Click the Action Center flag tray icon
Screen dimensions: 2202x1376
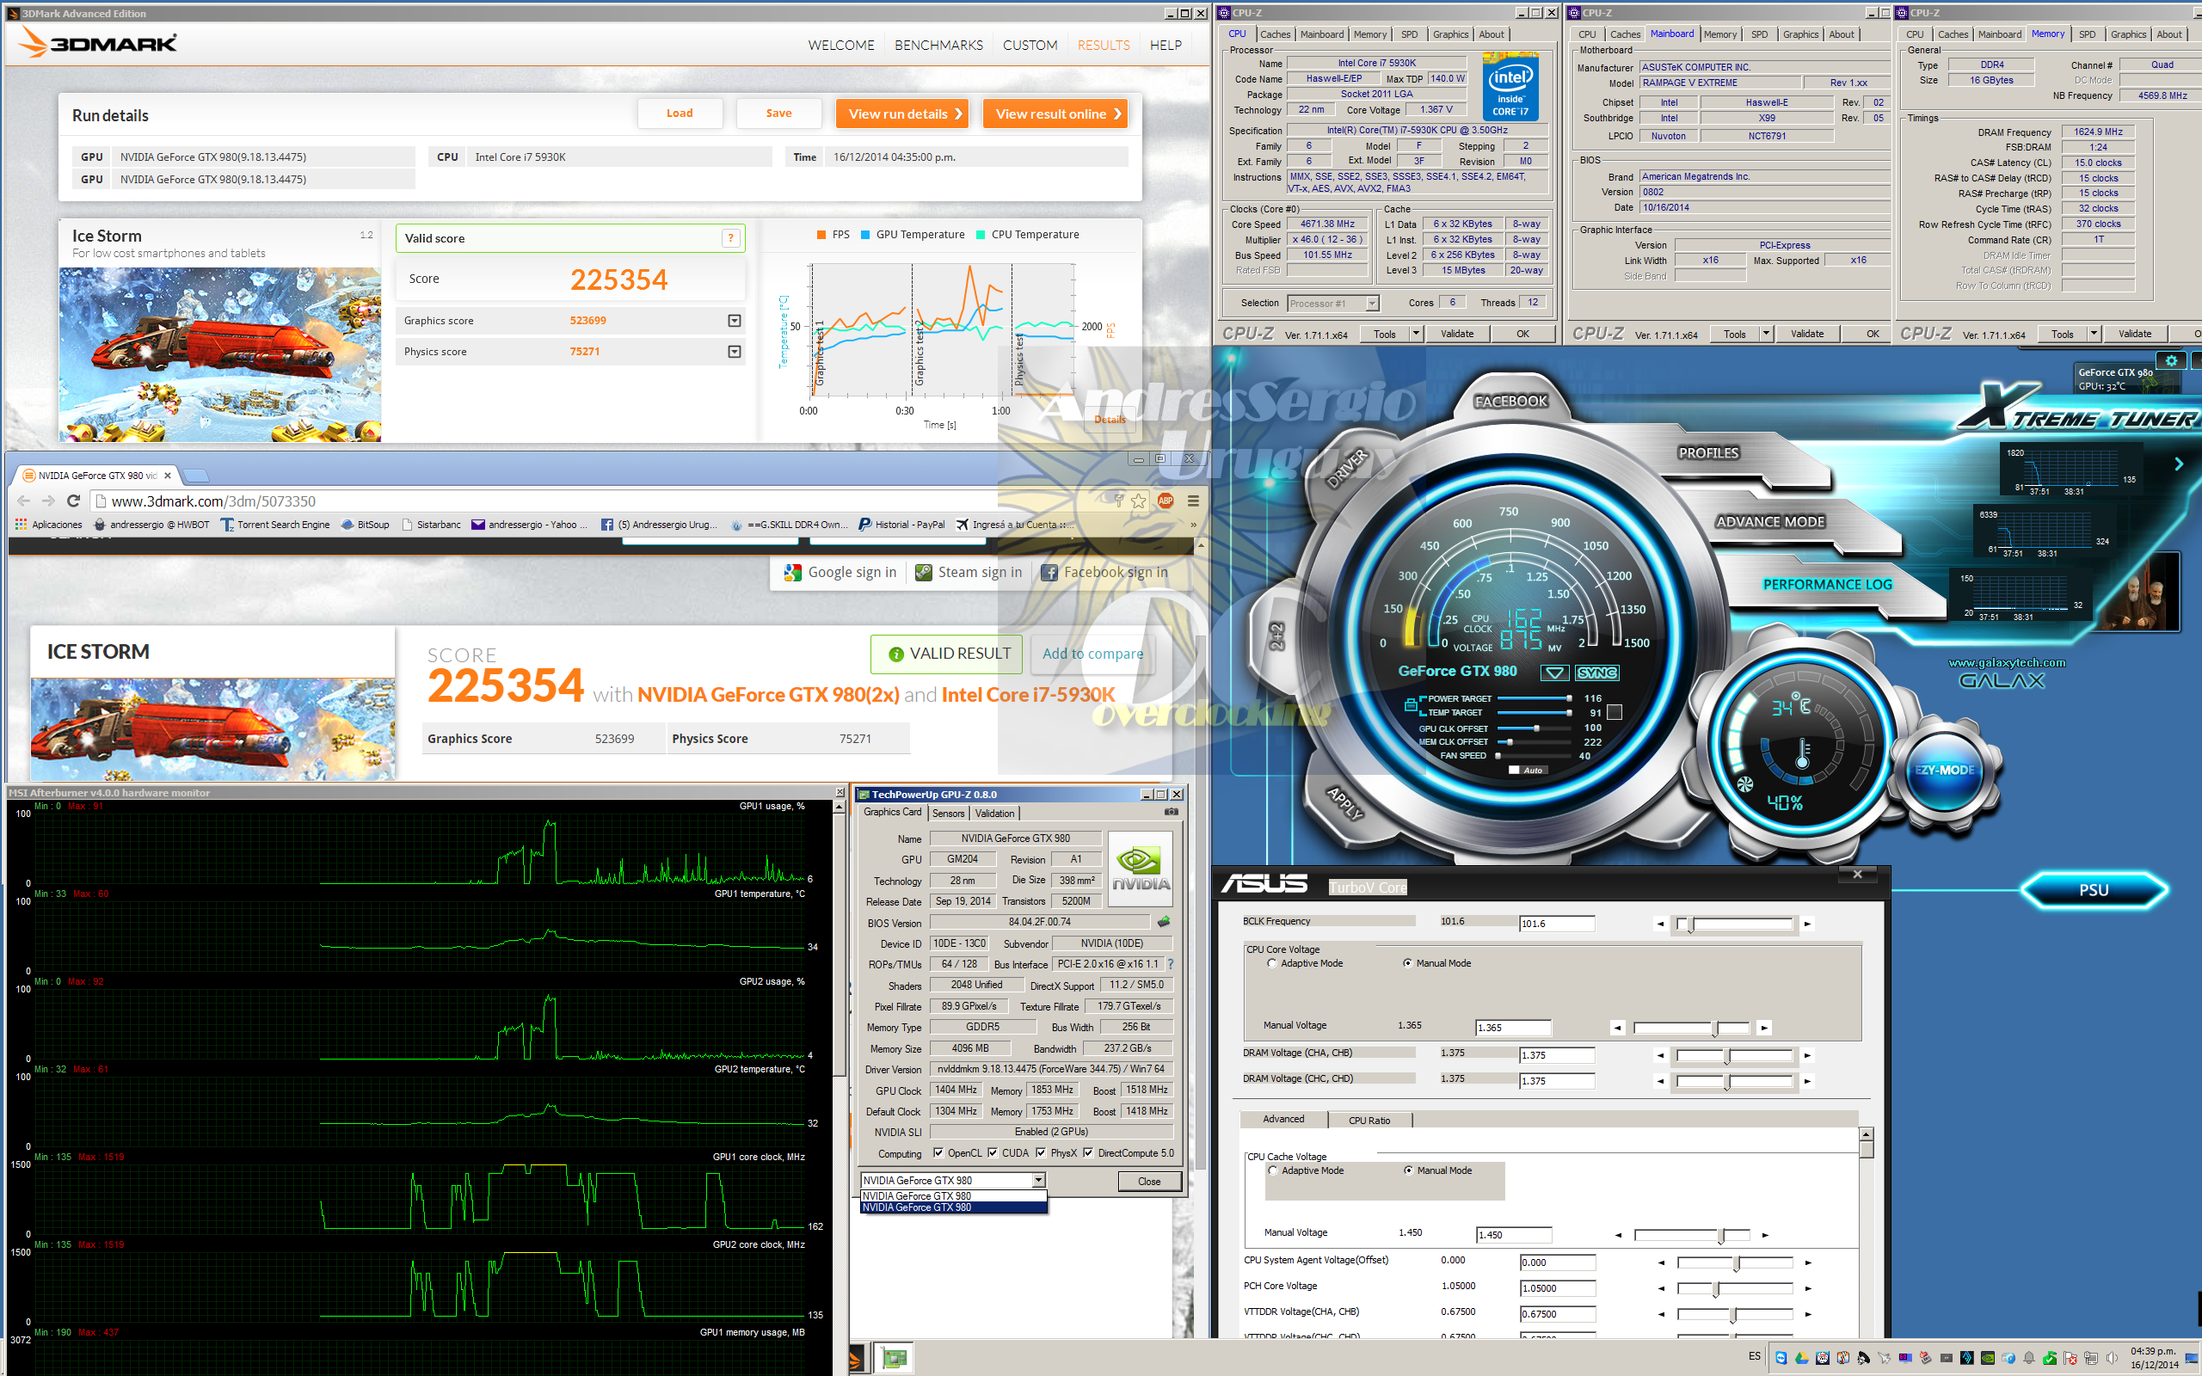click(x=2070, y=1358)
